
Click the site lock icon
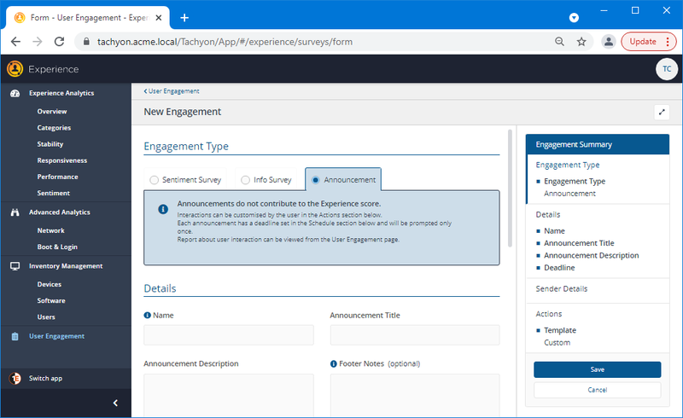tap(86, 42)
